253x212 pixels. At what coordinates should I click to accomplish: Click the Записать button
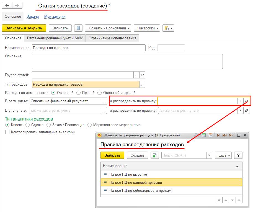(x=60, y=28)
